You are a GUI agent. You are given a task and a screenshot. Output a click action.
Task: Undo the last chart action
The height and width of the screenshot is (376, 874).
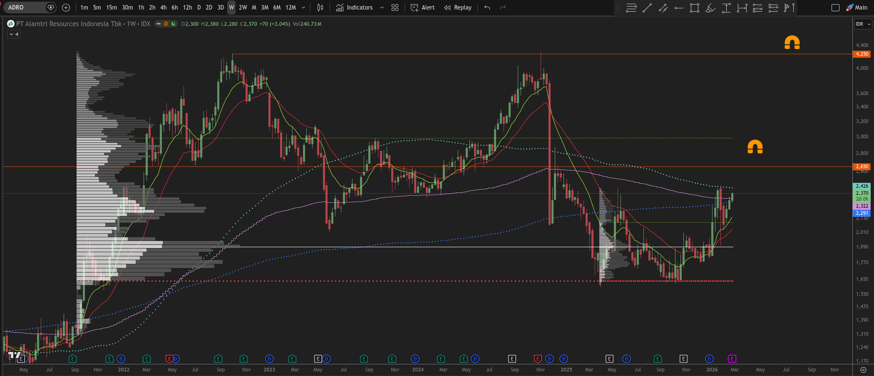tap(487, 7)
